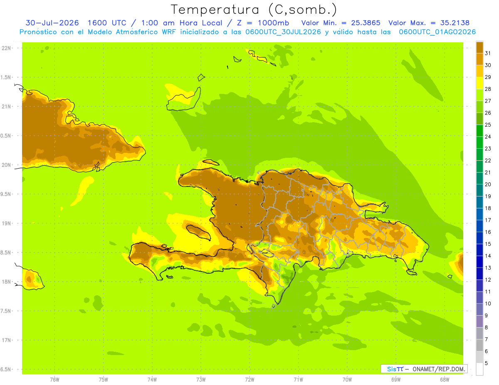Image resolution: width=499 pixels, height=385 pixels.
Task: Click longitude label "74W"
Action: click(152, 380)
